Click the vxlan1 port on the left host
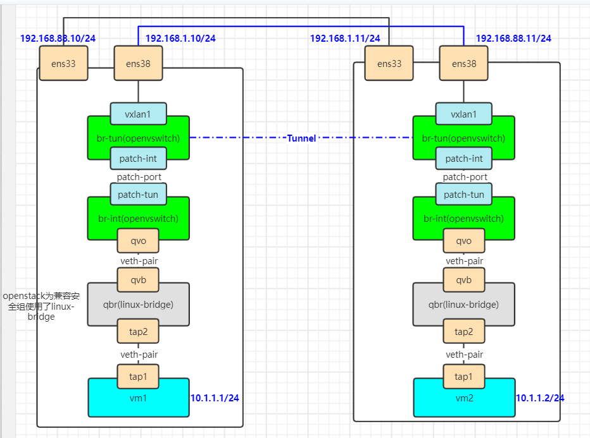Viewport: 590px width, 438px height. point(138,114)
